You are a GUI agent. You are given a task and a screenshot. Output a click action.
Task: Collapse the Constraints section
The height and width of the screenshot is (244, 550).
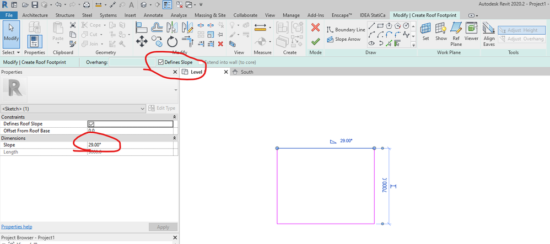(x=175, y=117)
